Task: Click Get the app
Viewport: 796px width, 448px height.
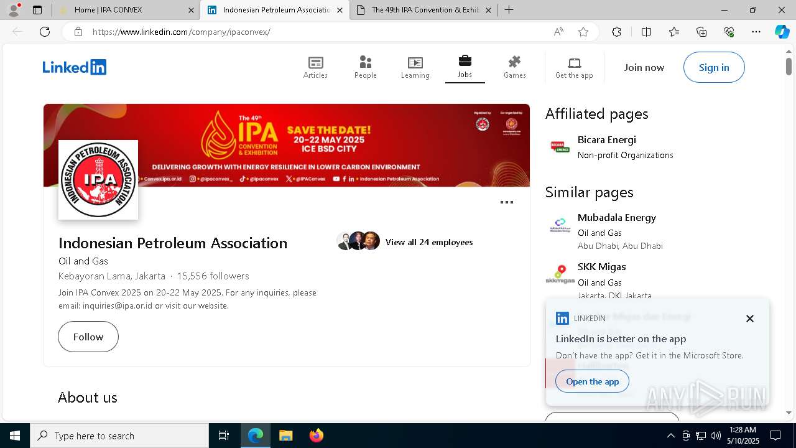Action: 574,67
